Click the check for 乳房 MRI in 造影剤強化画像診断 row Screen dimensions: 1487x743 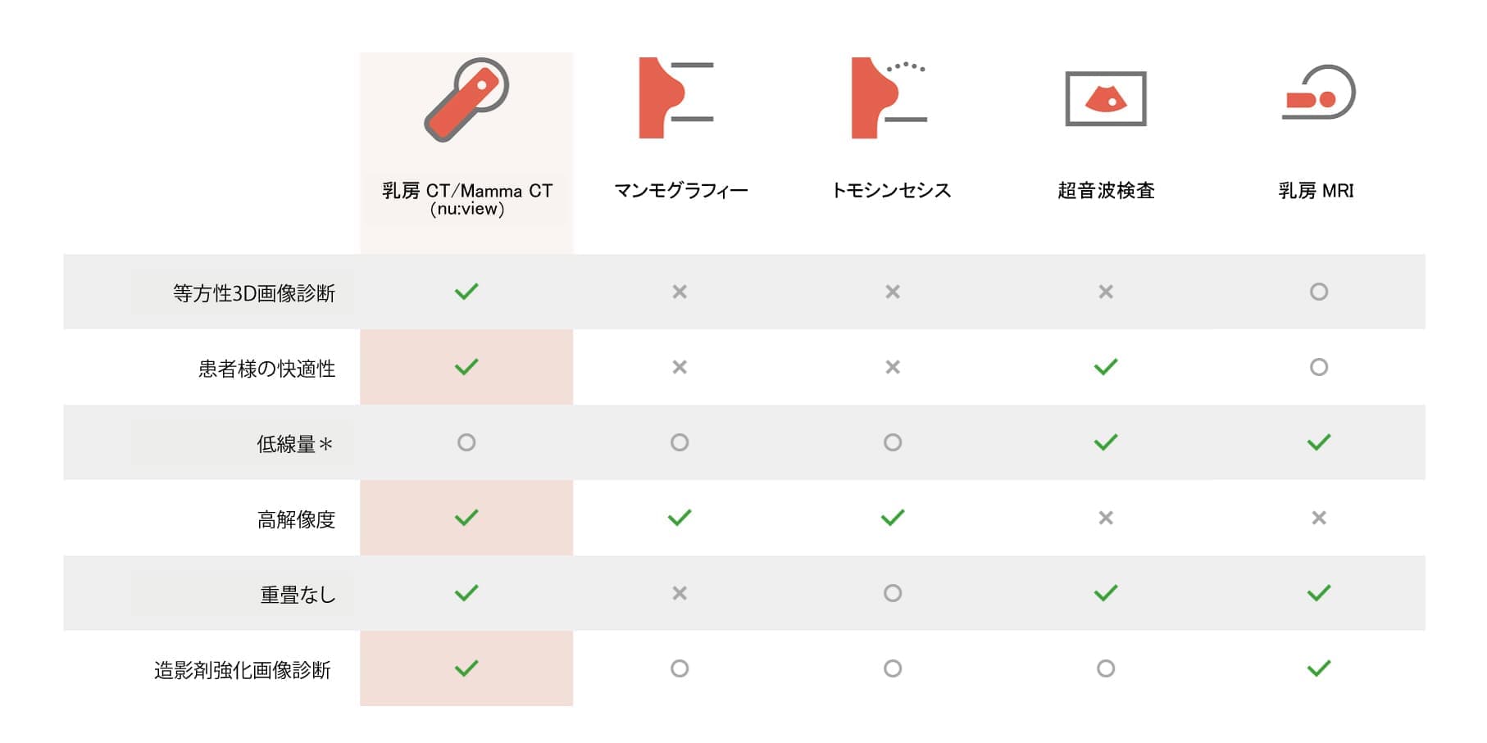coord(1318,668)
